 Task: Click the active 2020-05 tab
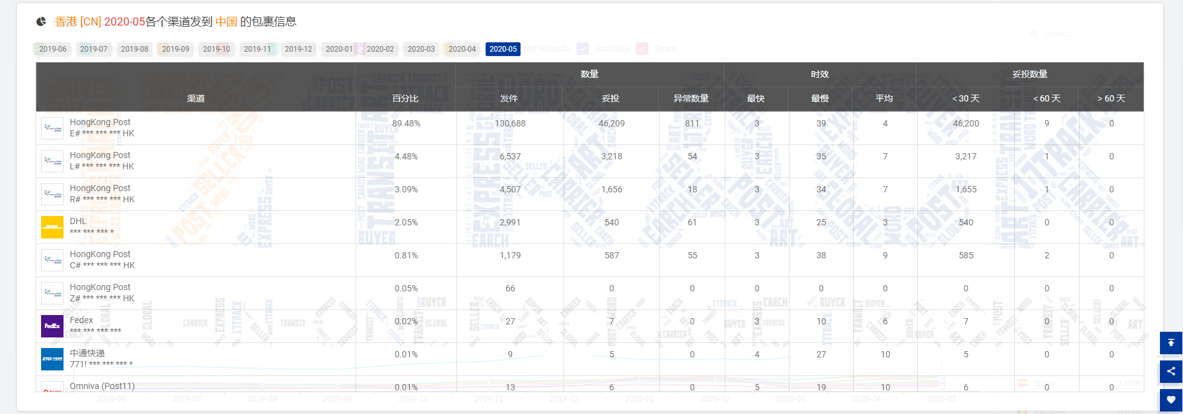tap(503, 49)
